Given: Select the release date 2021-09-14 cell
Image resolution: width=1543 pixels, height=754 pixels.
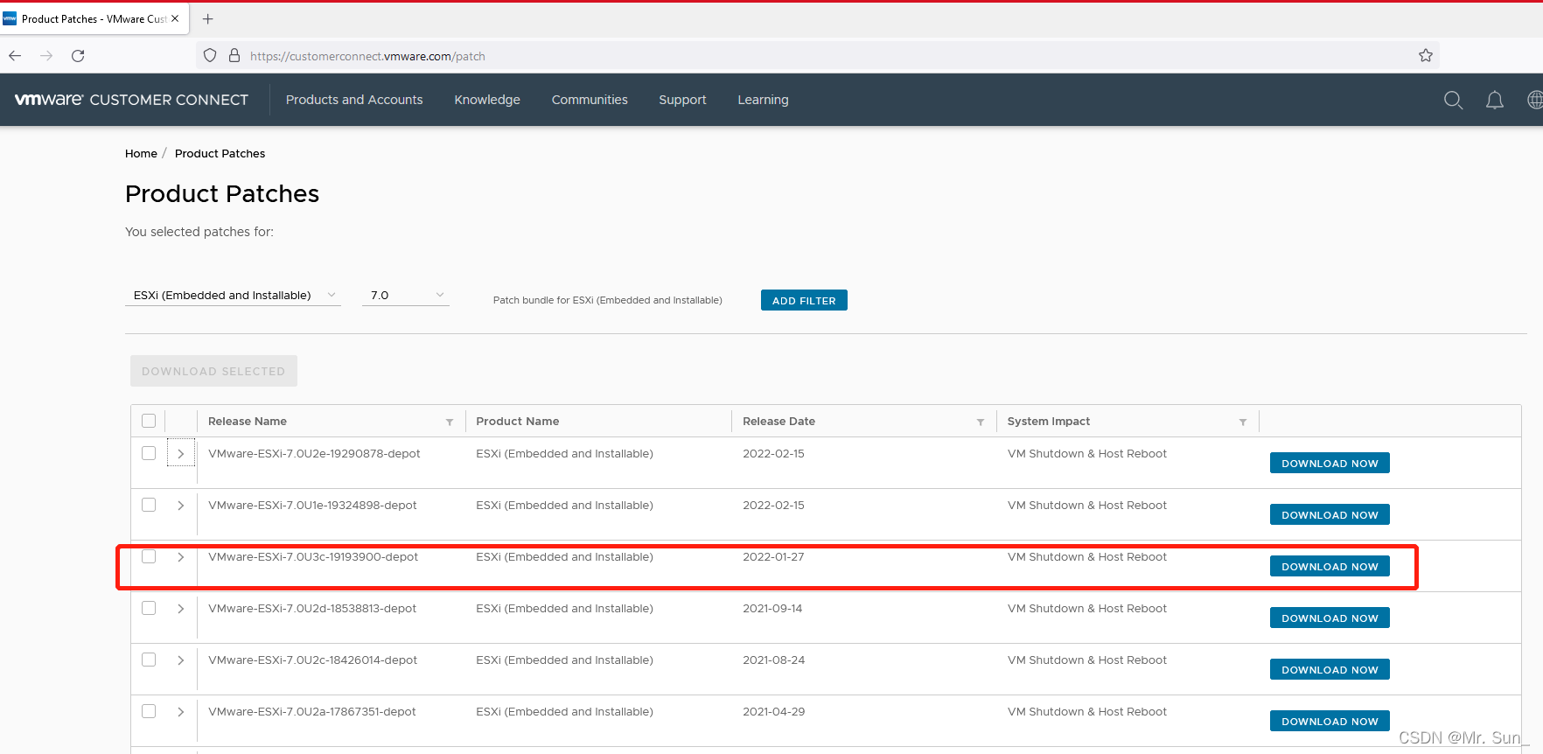Looking at the screenshot, I should click(772, 609).
